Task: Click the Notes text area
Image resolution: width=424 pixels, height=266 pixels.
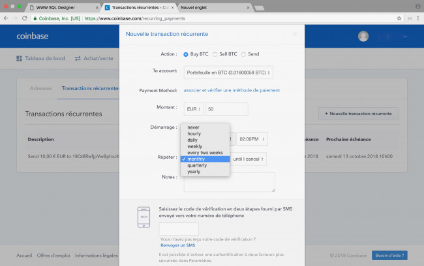Action: point(230,182)
